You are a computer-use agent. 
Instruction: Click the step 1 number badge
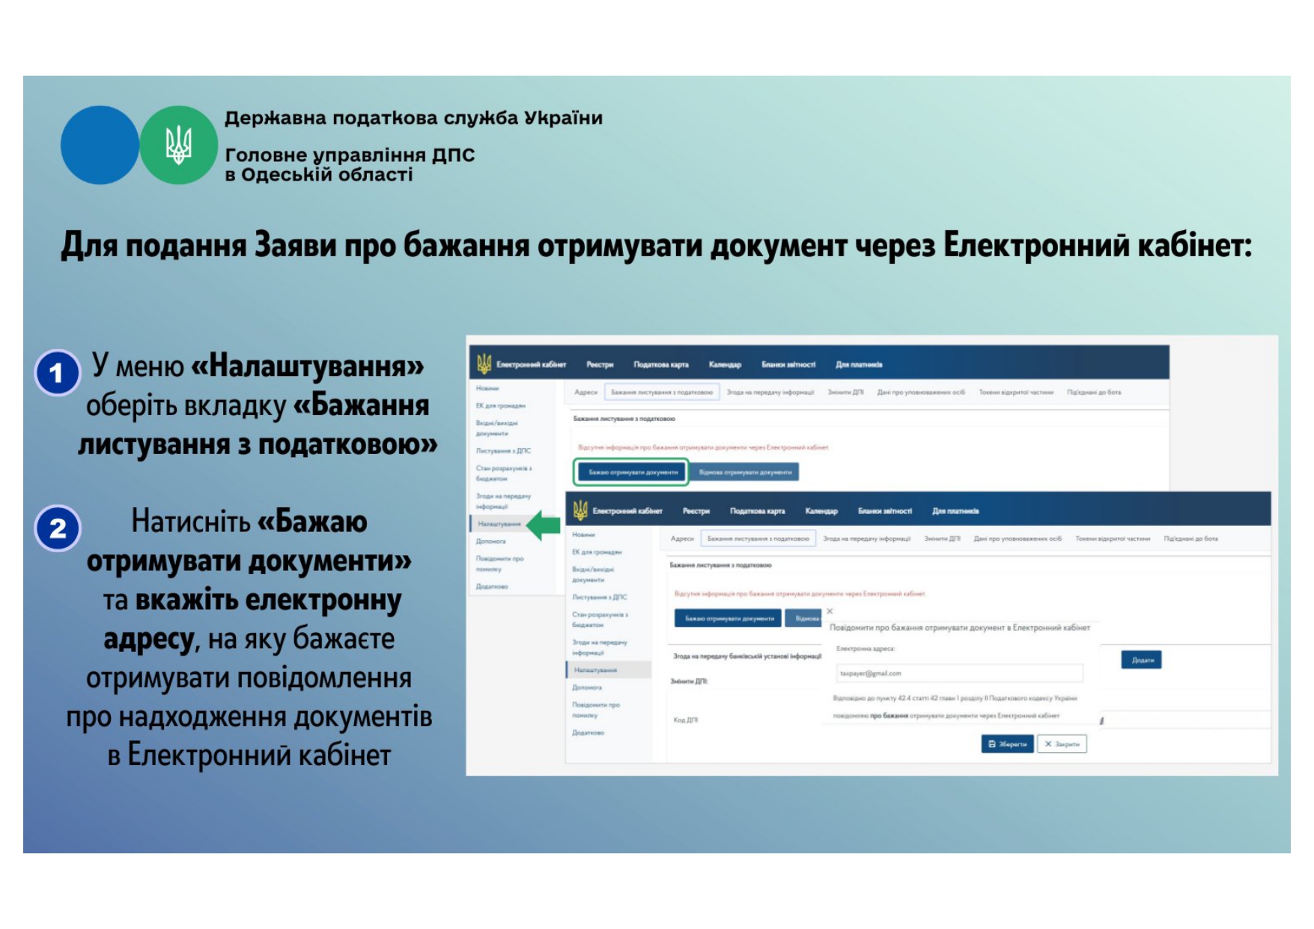[x=57, y=372]
